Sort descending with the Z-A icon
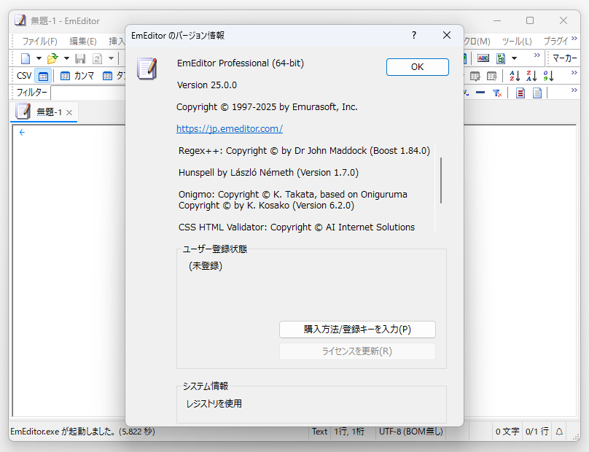 (x=532, y=75)
